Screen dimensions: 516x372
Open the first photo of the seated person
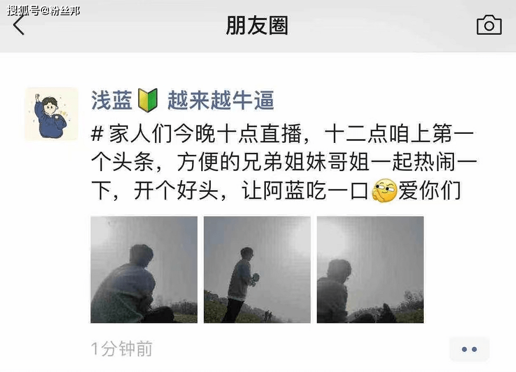(x=144, y=270)
